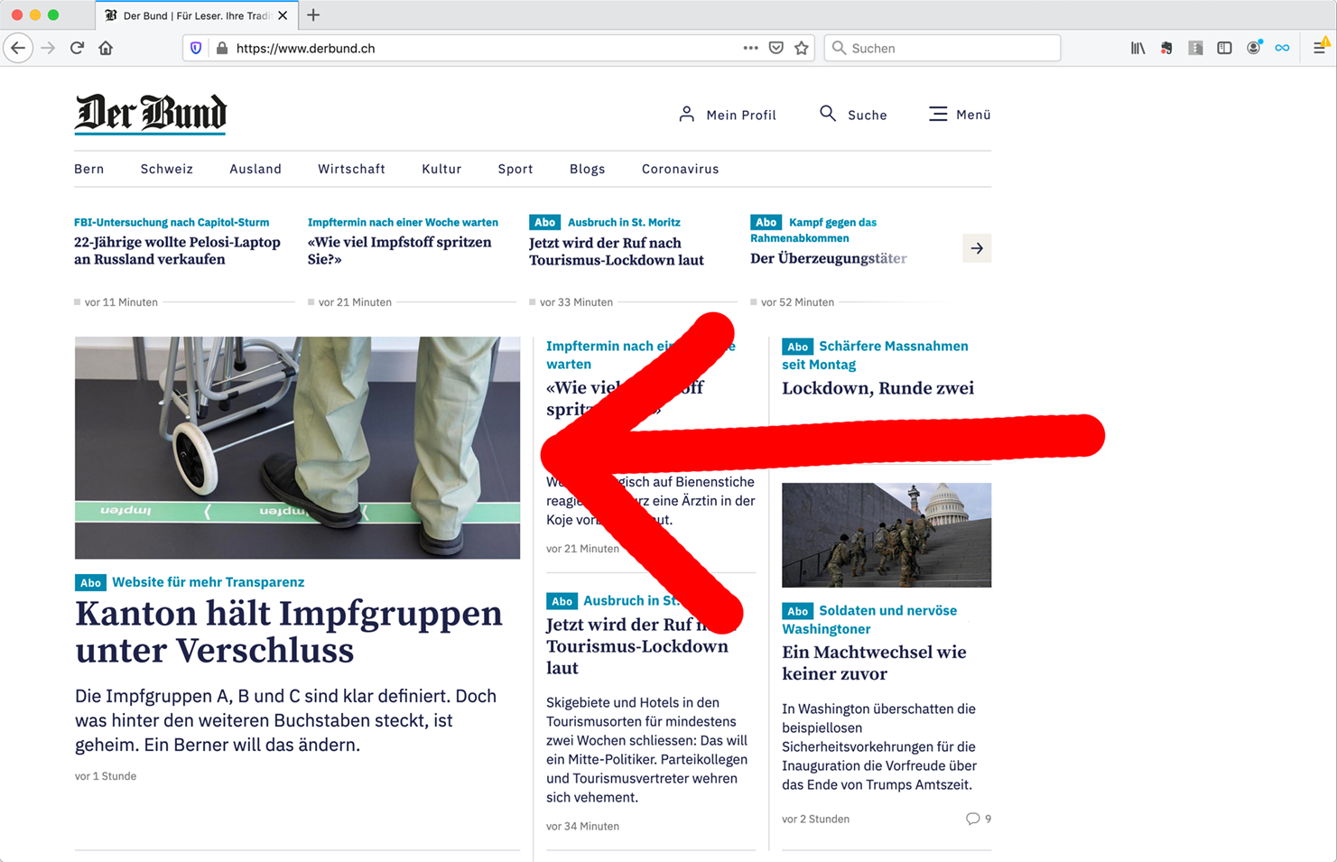The width and height of the screenshot is (1337, 862).
Task: Open the browser home page icon
Action: (x=106, y=48)
